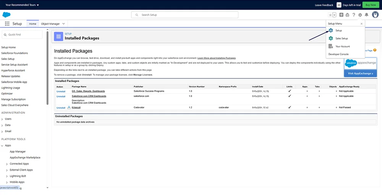Uninstall Salesforce.com CRM Dashboards package

(61, 96)
